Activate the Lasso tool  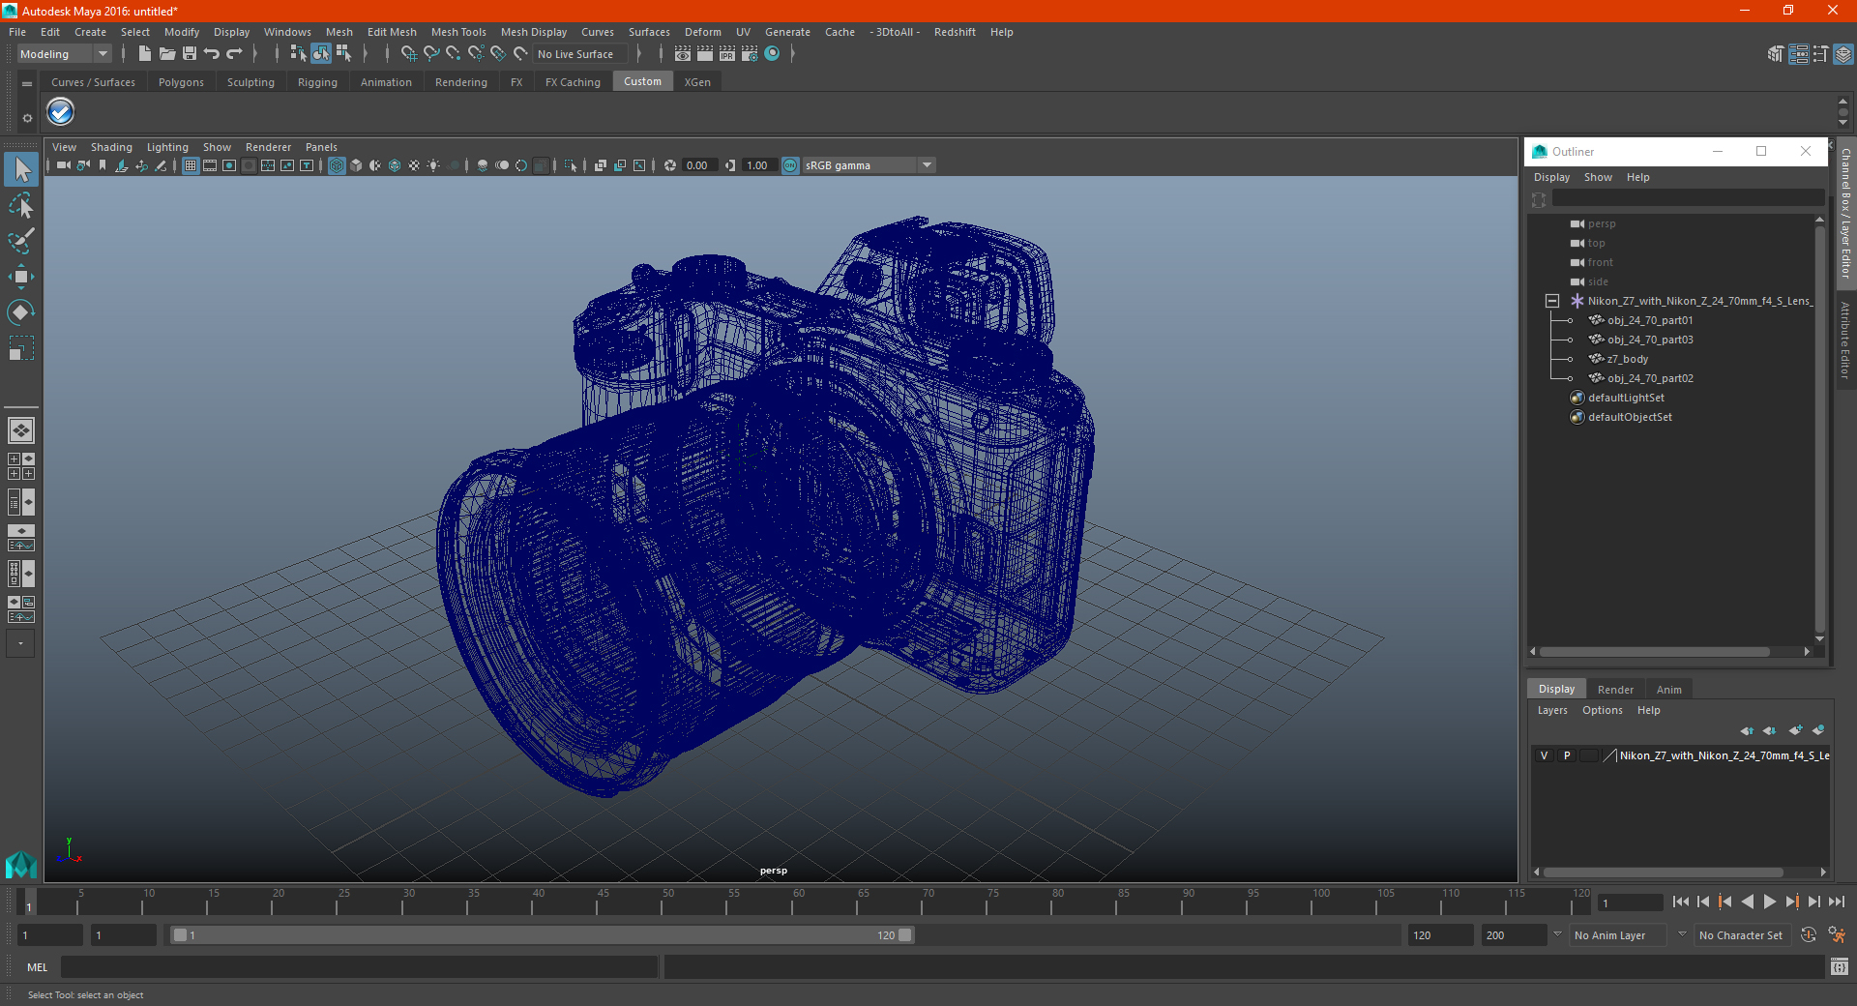(20, 205)
